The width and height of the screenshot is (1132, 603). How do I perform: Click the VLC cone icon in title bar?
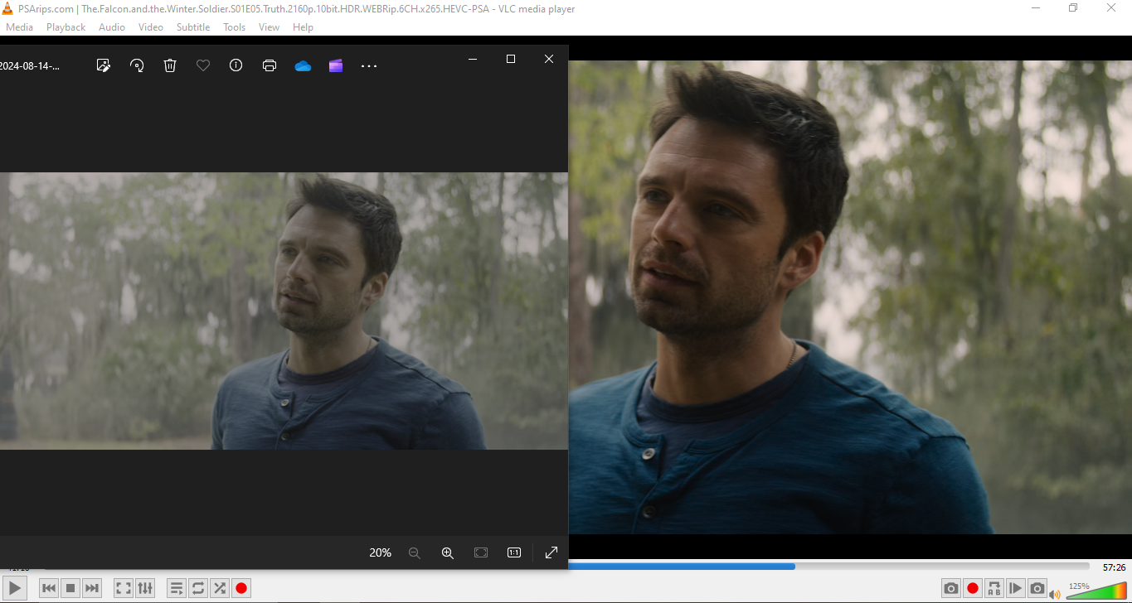7,8
